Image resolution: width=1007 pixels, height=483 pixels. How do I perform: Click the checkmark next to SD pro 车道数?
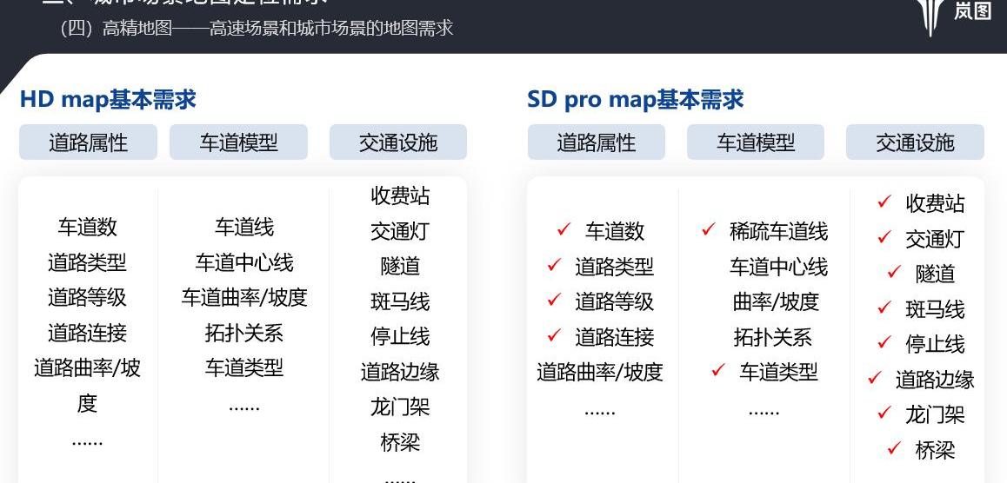564,229
